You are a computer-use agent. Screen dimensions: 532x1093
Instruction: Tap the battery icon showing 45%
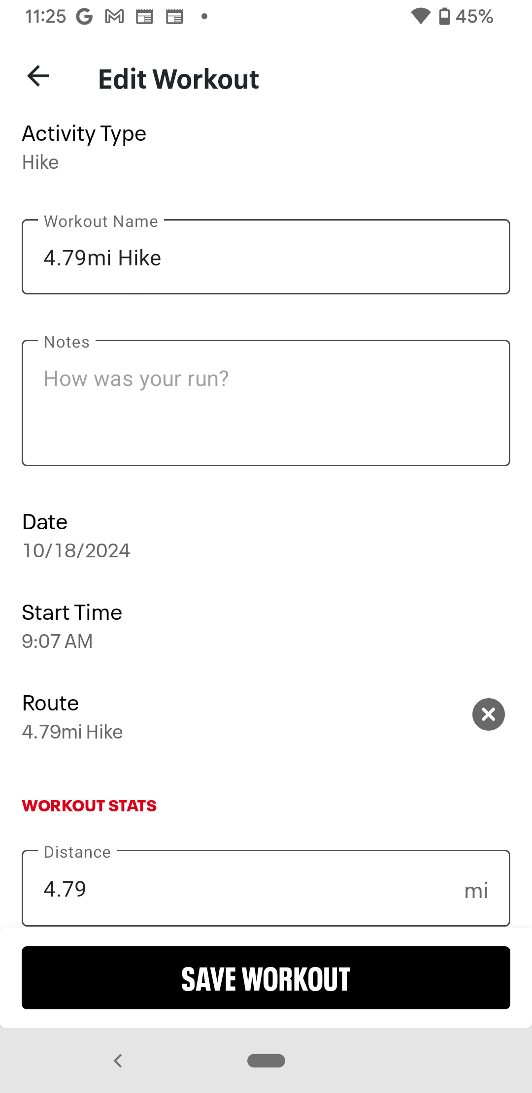coord(444,16)
